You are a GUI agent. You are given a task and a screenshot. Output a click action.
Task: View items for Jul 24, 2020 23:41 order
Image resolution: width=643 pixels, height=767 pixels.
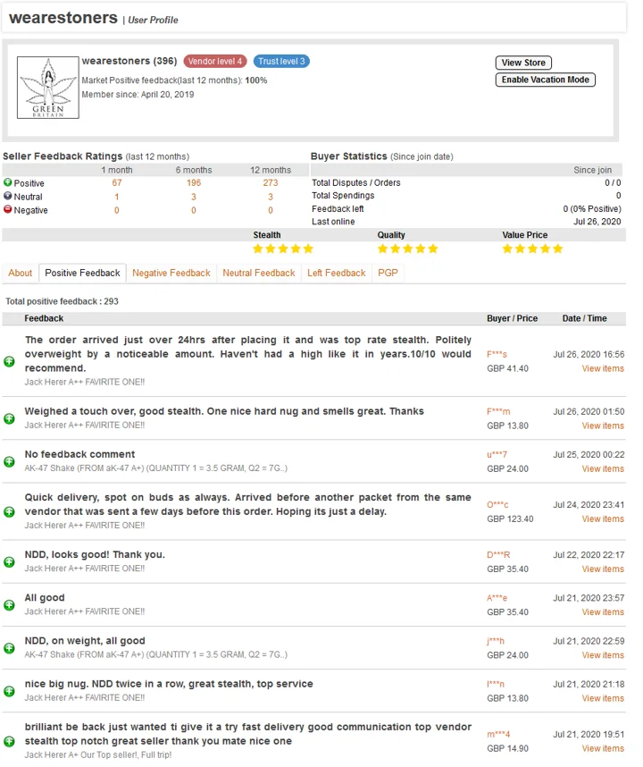point(603,518)
